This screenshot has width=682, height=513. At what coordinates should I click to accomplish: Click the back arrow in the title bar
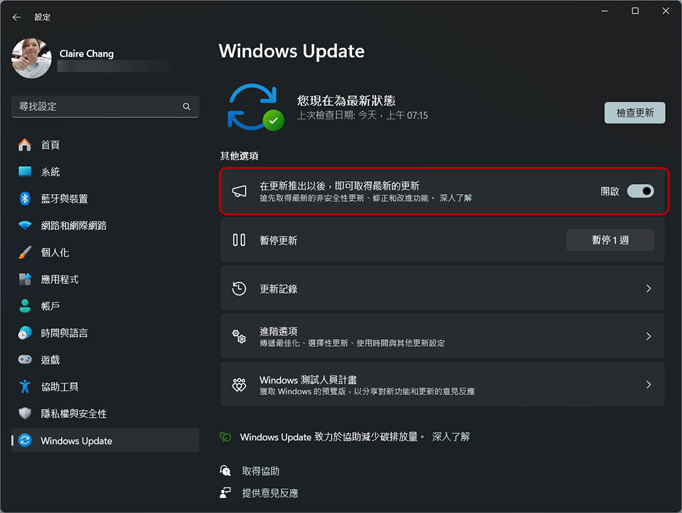point(16,17)
